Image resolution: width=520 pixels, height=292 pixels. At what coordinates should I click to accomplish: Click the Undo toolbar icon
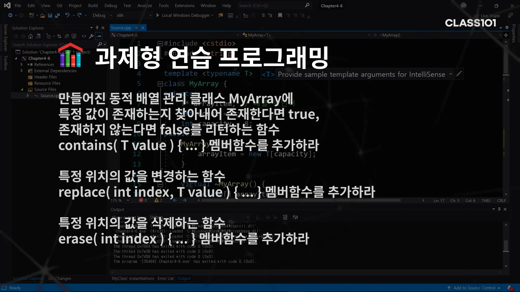(x=67, y=15)
